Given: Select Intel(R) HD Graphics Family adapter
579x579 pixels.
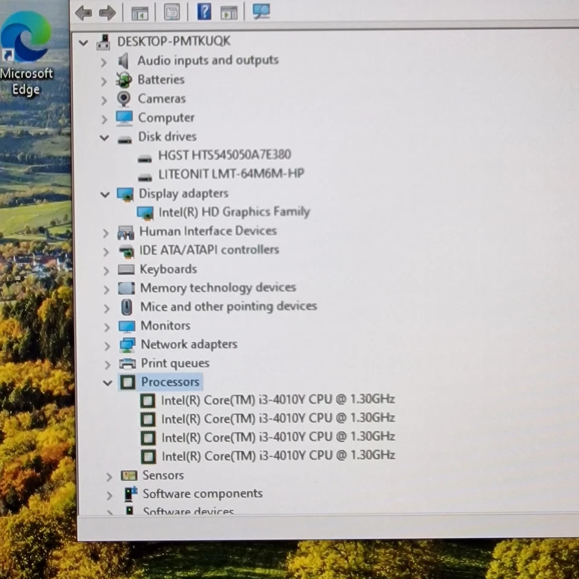Looking at the screenshot, I should (234, 212).
